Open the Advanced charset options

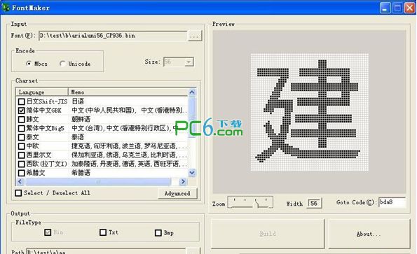(x=177, y=194)
